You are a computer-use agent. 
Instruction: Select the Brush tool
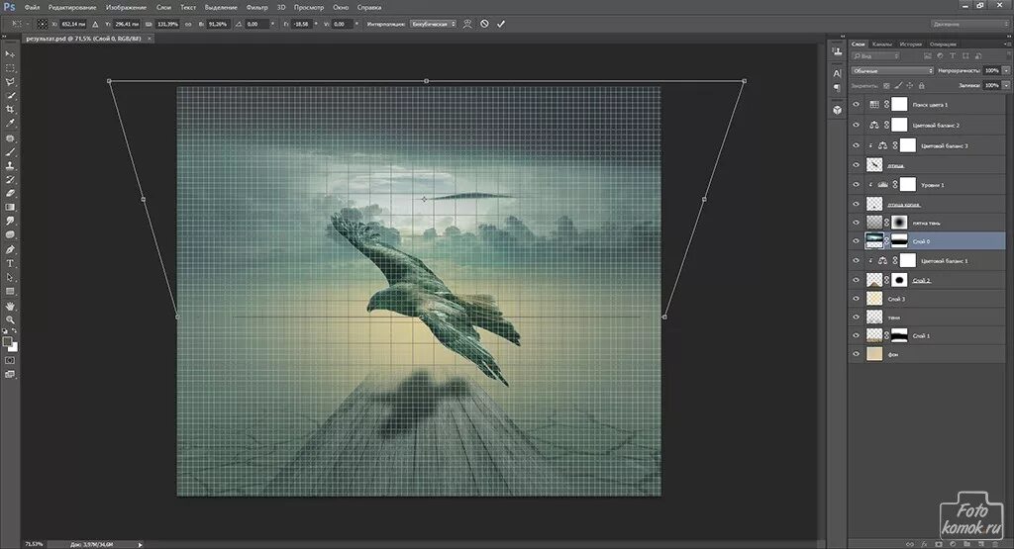[x=10, y=152]
